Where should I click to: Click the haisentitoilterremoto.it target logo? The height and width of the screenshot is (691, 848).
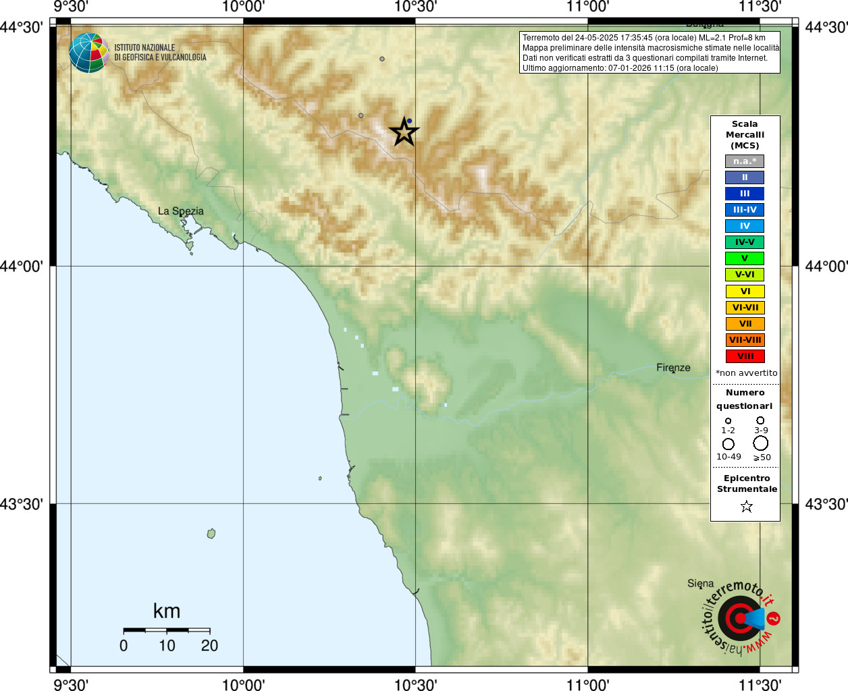[x=741, y=618]
